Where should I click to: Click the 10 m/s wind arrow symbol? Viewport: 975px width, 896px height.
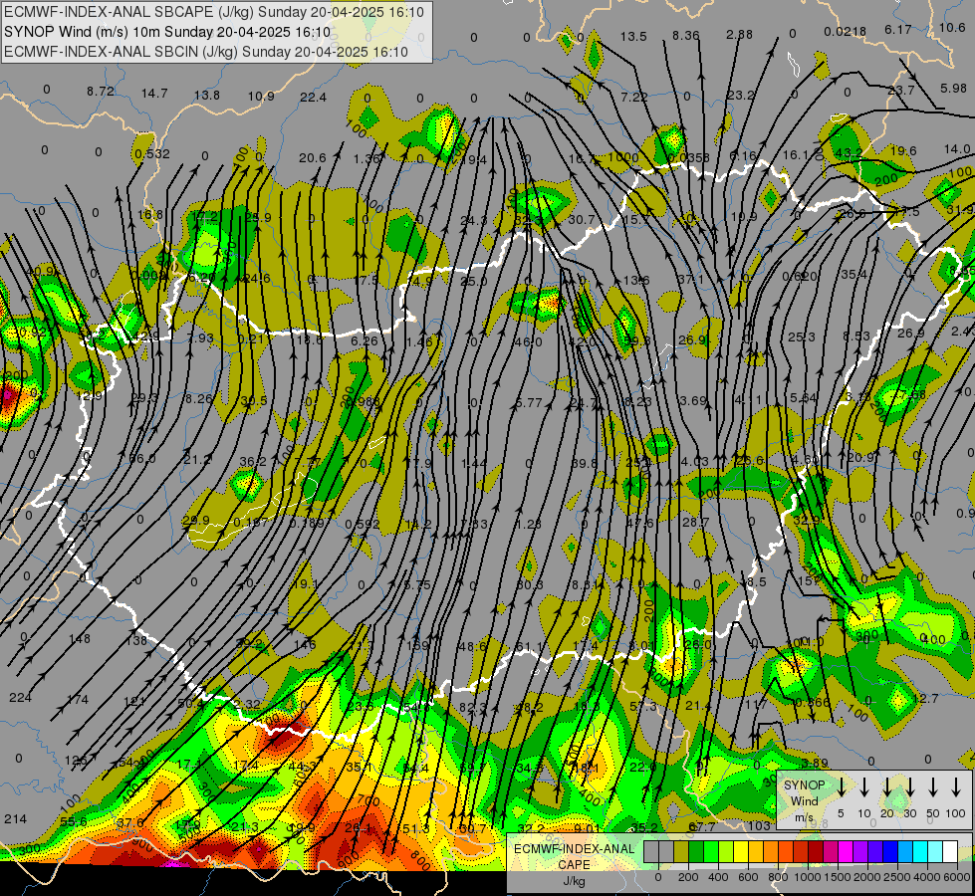(864, 787)
